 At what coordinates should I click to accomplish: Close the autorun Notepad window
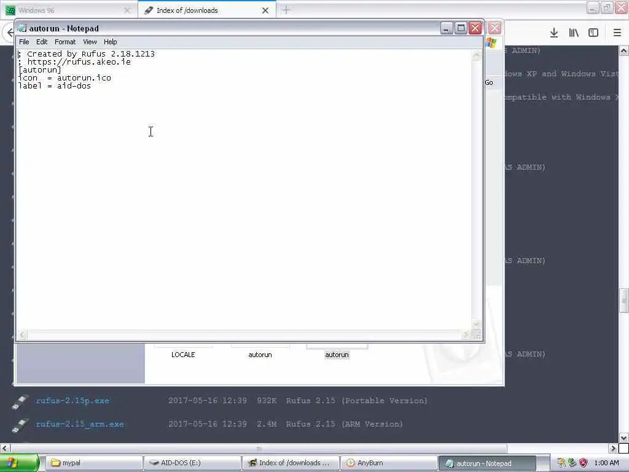pos(475,28)
